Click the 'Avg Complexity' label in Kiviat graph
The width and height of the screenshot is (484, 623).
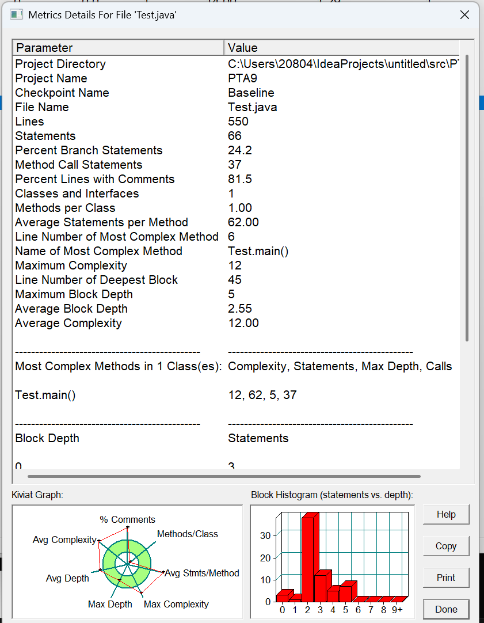[x=64, y=540]
